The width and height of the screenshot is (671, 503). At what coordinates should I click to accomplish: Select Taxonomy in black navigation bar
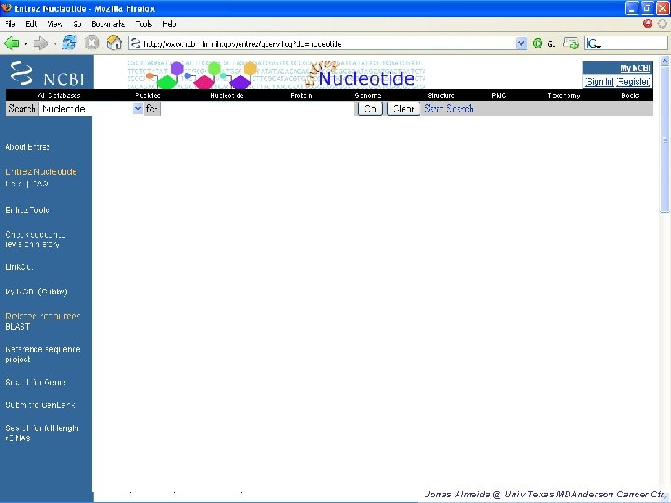pos(564,95)
